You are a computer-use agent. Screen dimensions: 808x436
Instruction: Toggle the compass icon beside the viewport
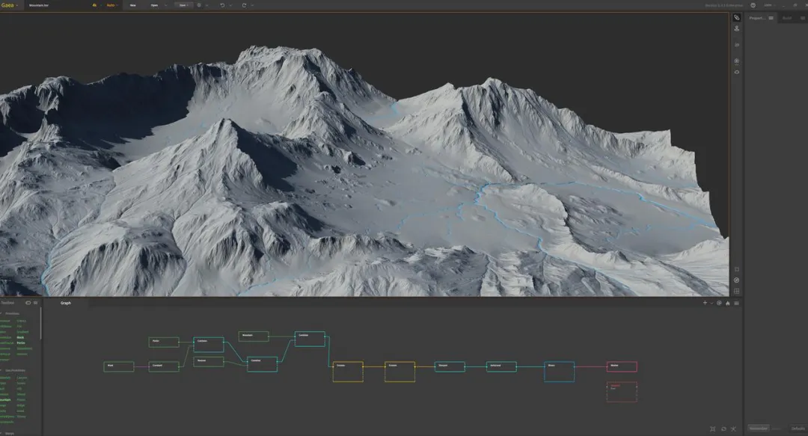[x=737, y=280]
